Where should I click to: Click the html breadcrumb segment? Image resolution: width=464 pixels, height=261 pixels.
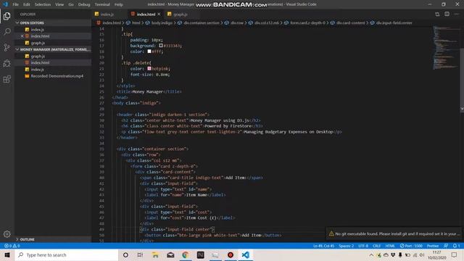pyautogui.click(x=136, y=22)
